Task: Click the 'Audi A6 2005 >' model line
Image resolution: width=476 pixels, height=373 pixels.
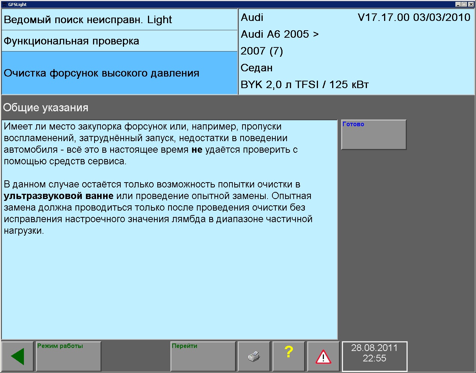Action: 280,34
